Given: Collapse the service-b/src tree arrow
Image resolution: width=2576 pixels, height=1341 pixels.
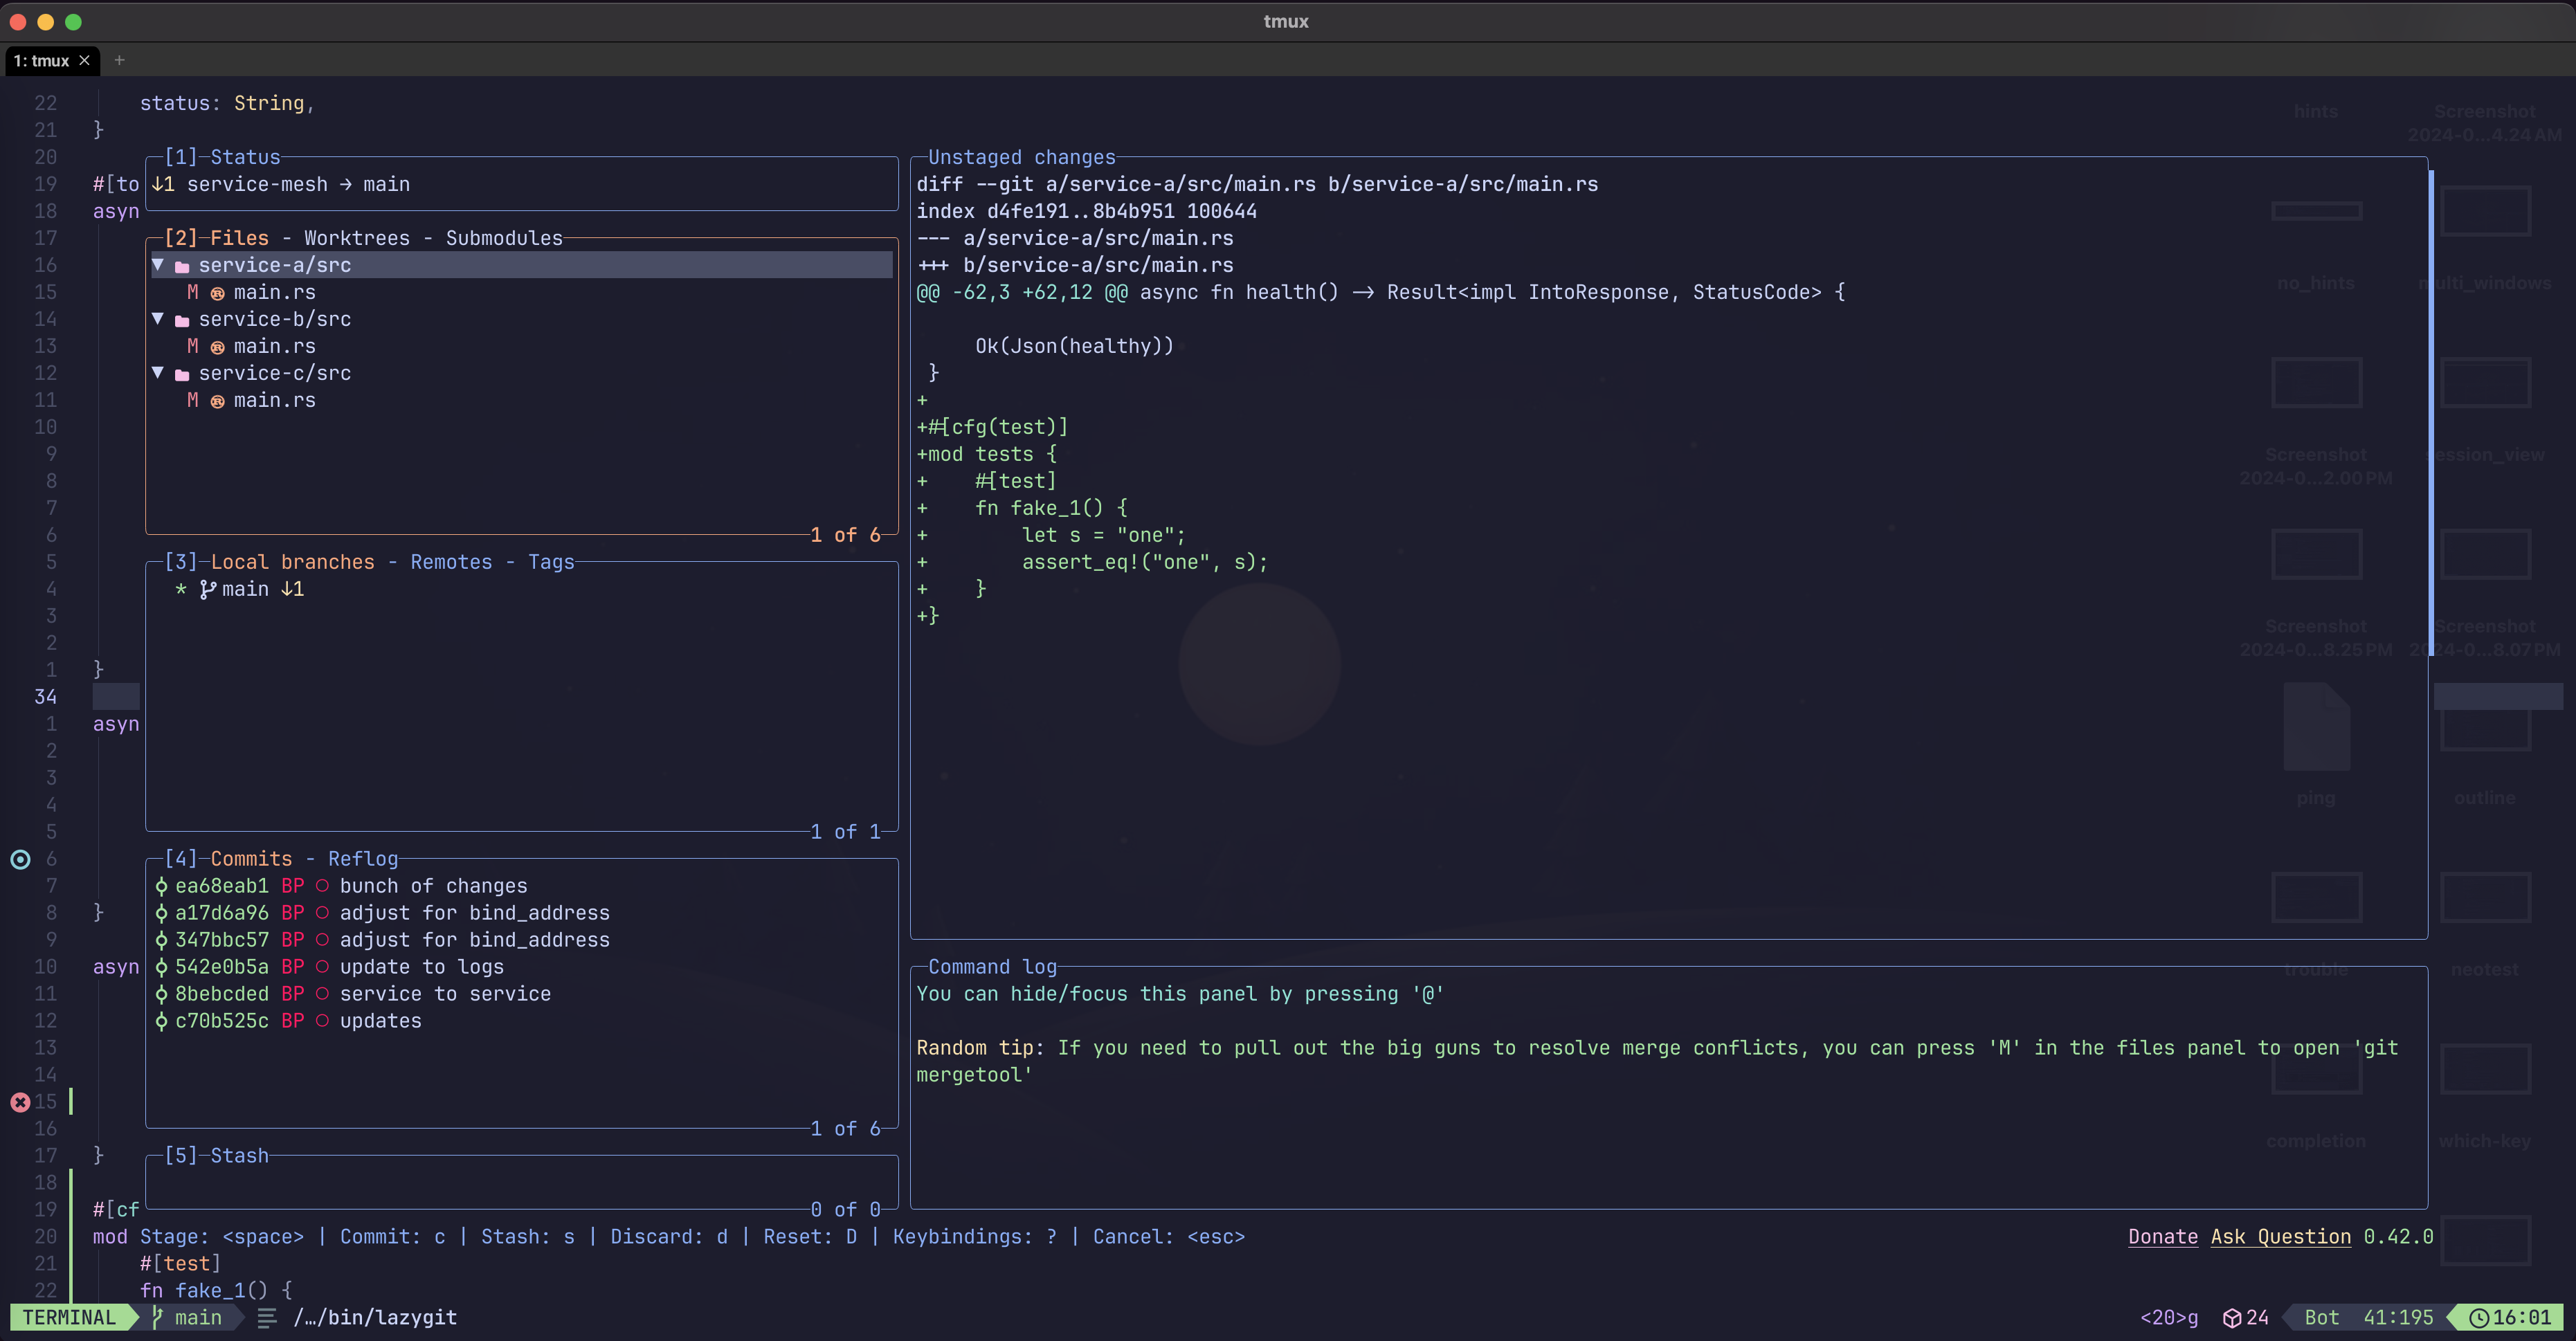Looking at the screenshot, I should coord(158,319).
